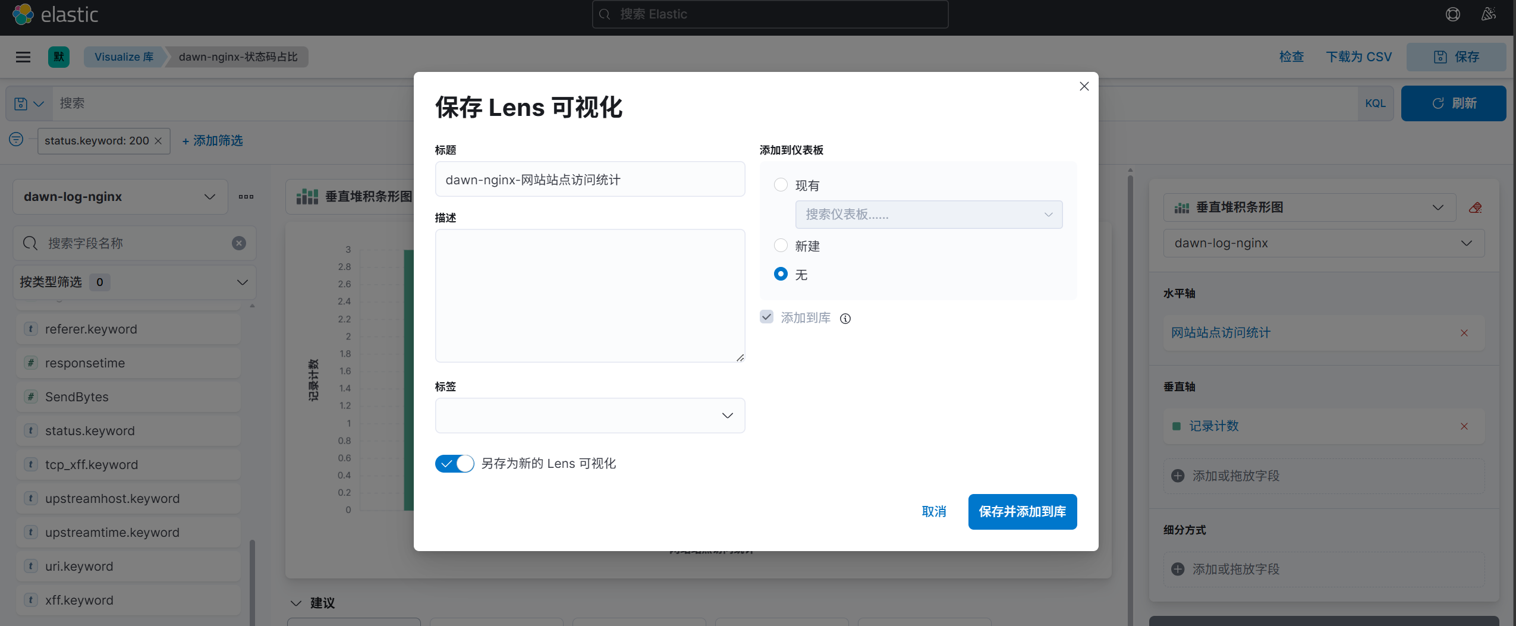Click the green space avatar 默
The image size is (1516, 626).
pos(59,57)
